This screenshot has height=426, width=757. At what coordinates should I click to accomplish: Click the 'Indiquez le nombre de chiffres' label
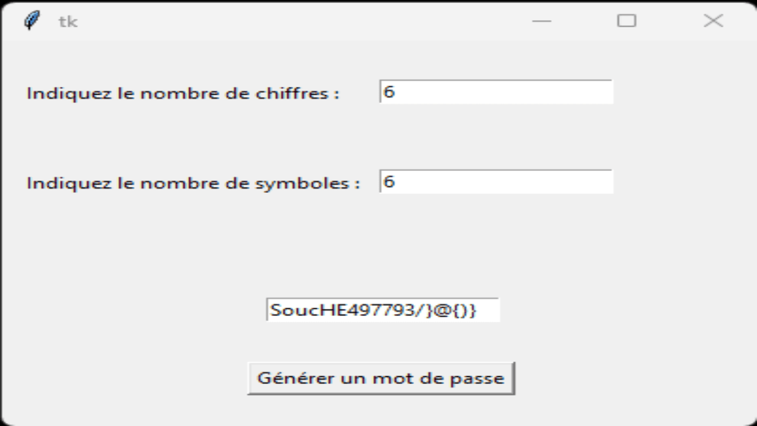[183, 93]
